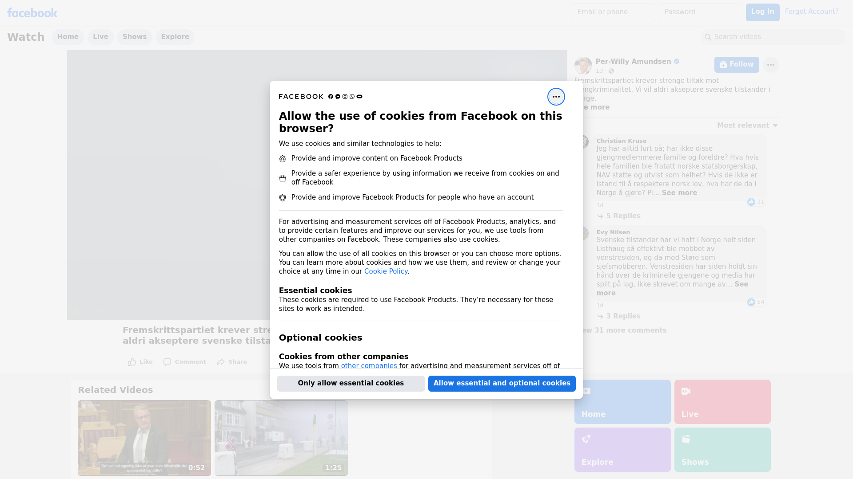This screenshot has height=479, width=853.
Task: Click the blue Home tile
Action: 622,402
